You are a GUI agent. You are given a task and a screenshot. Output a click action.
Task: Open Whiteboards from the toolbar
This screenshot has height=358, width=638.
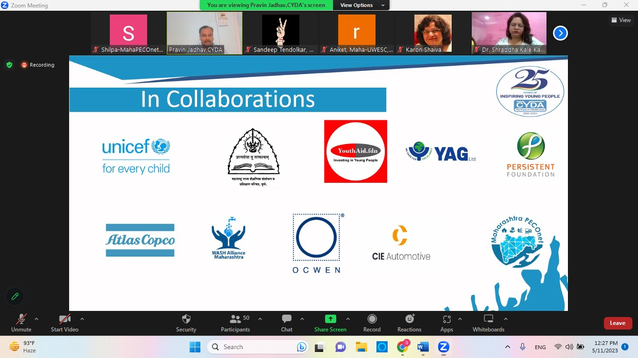click(x=488, y=319)
